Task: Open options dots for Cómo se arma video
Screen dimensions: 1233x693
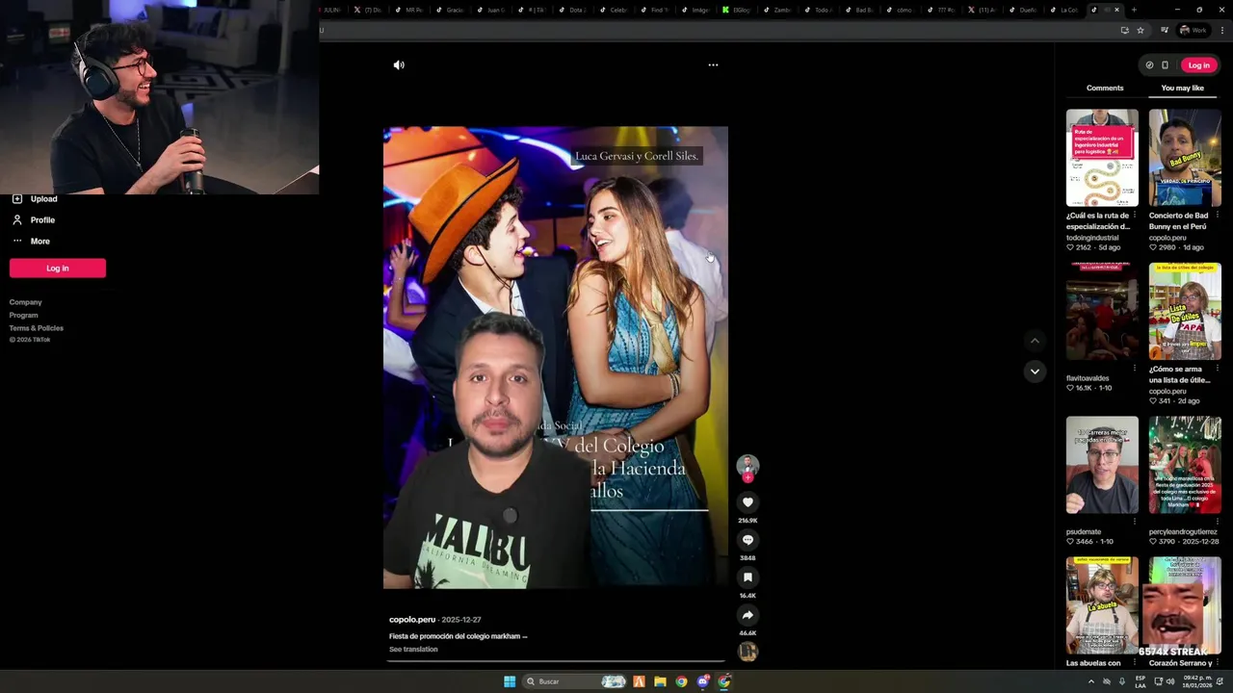Action: 1217,368
